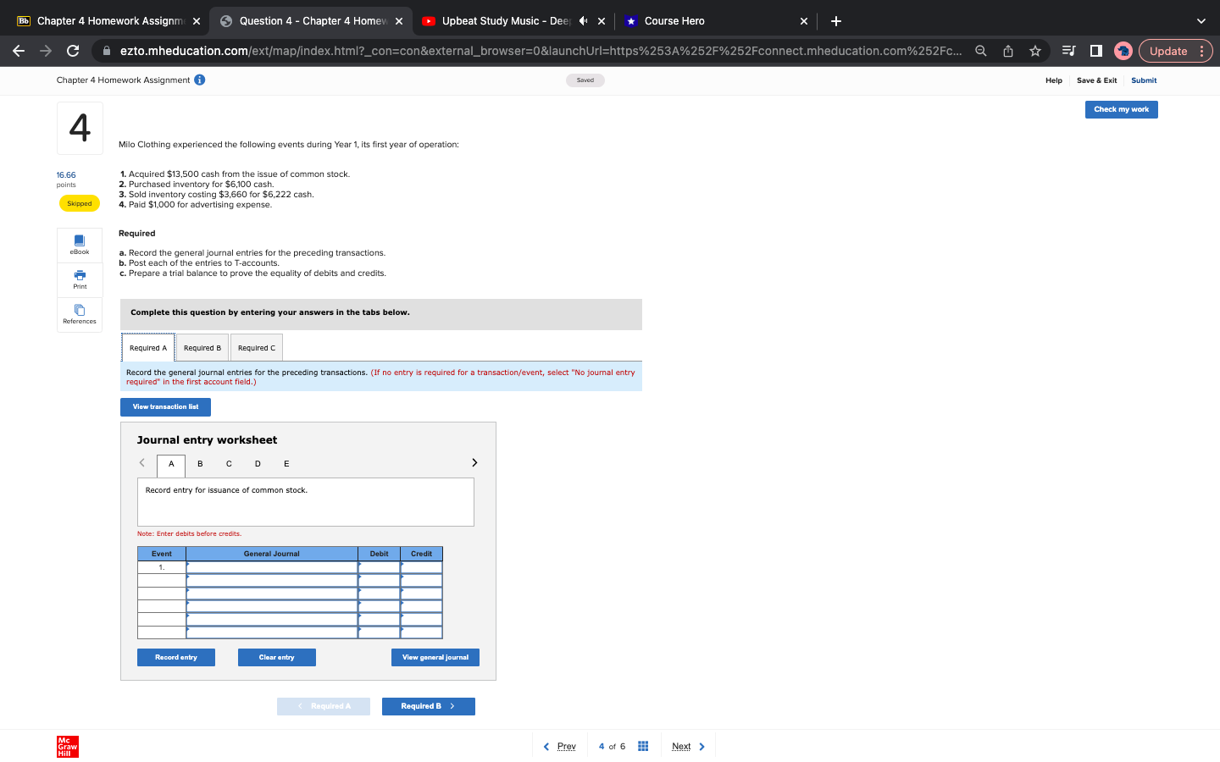This screenshot has width=1220, height=762.
Task: Toggle the browser side panel icon
Action: tap(1095, 51)
